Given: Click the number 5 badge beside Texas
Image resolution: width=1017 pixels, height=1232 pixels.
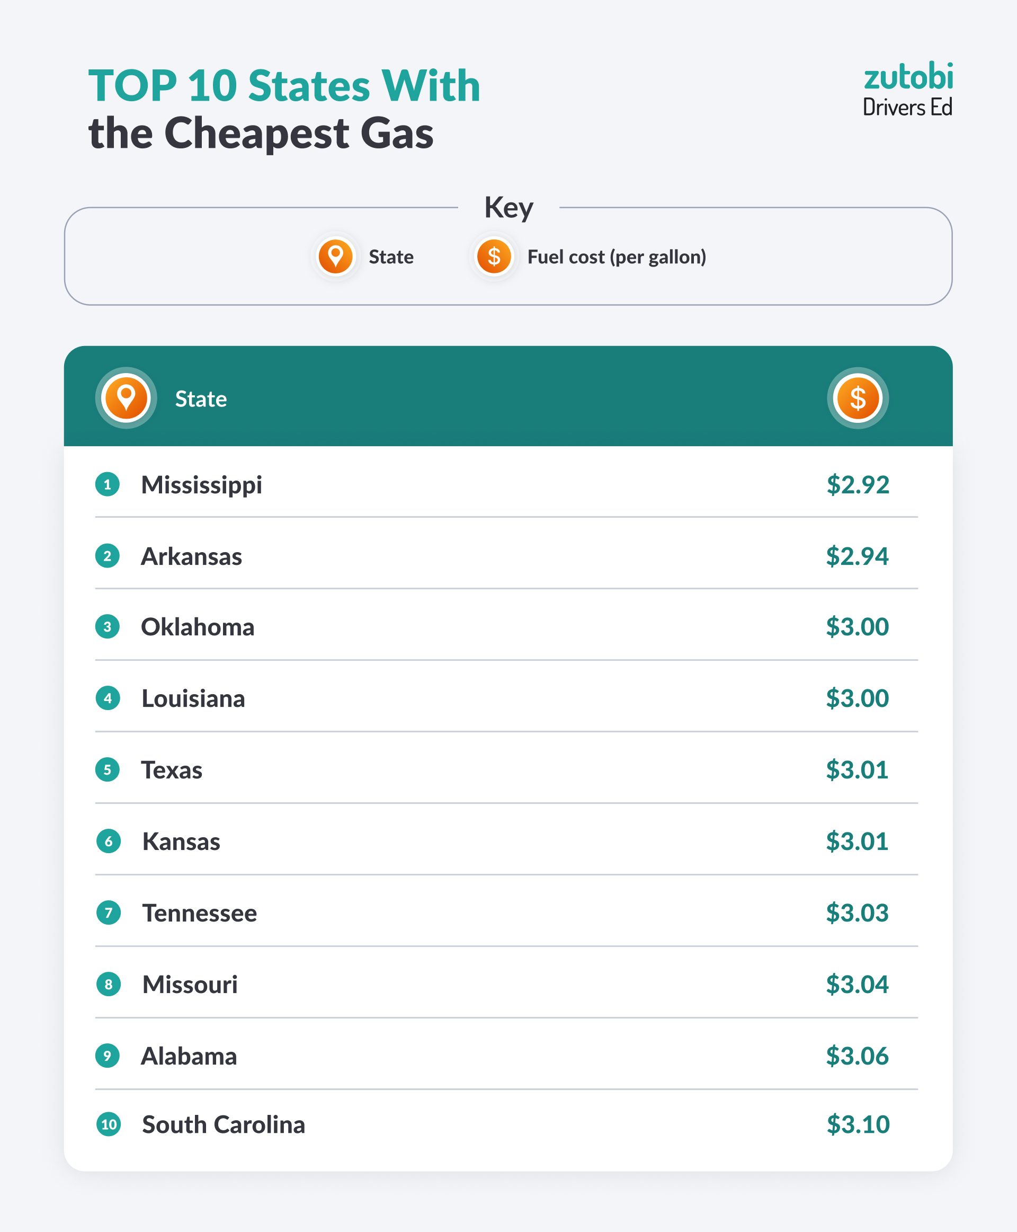Looking at the screenshot, I should (107, 769).
